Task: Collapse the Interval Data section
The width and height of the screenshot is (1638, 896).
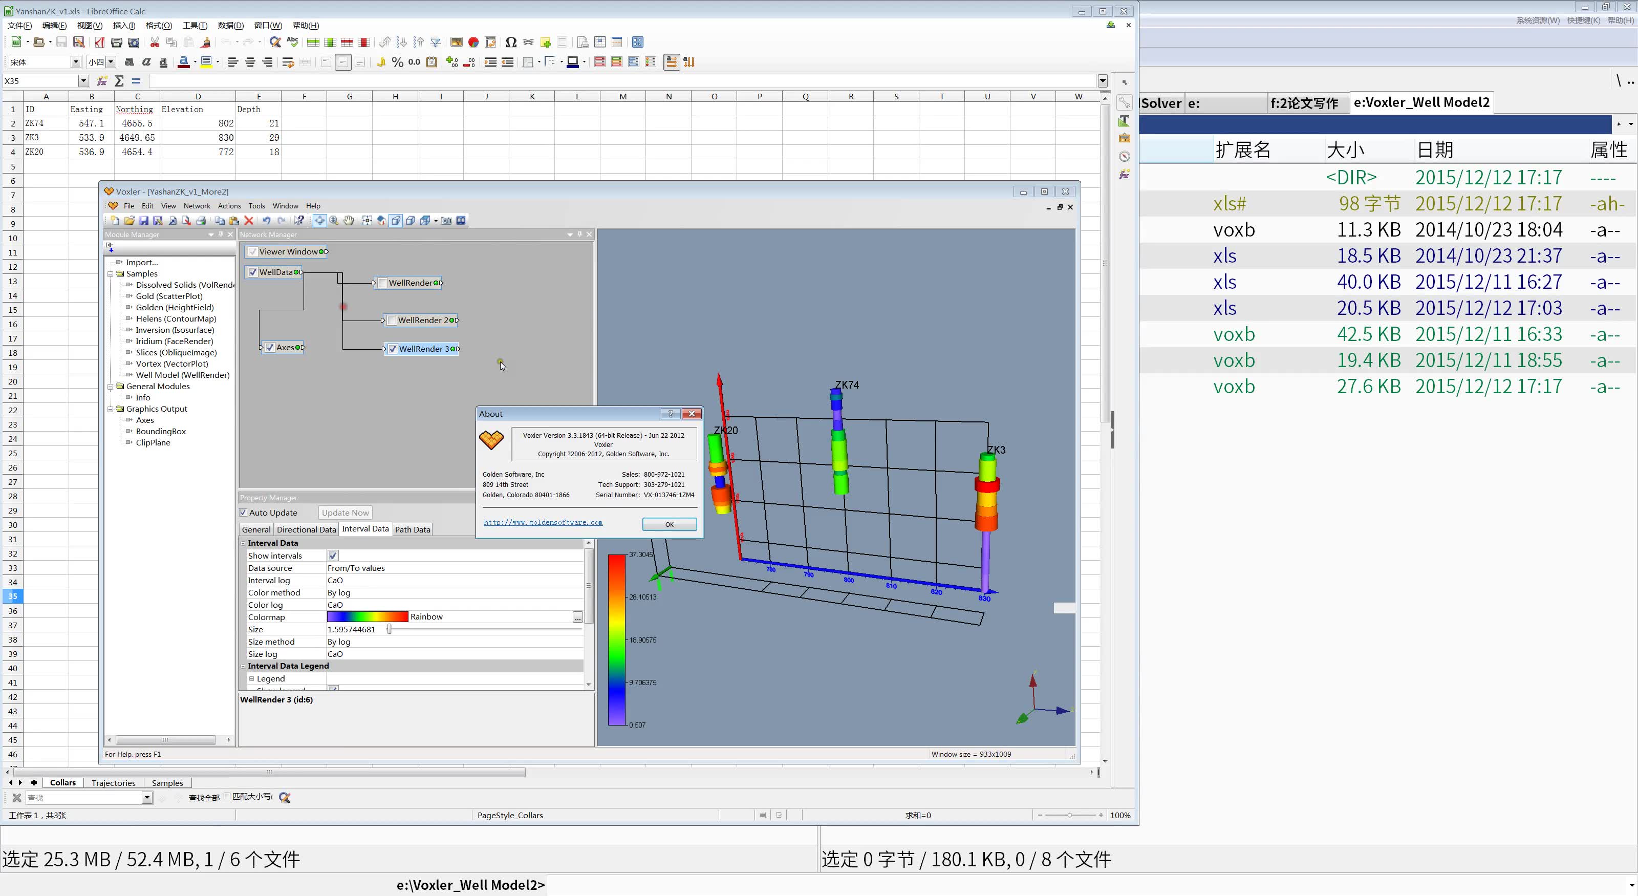Action: click(243, 543)
